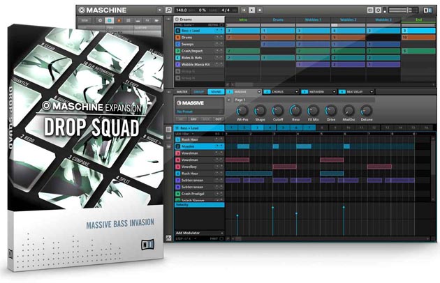The image size is (440, 283).
Task: Click the OUT button under Massive
Action: click(x=219, y=119)
